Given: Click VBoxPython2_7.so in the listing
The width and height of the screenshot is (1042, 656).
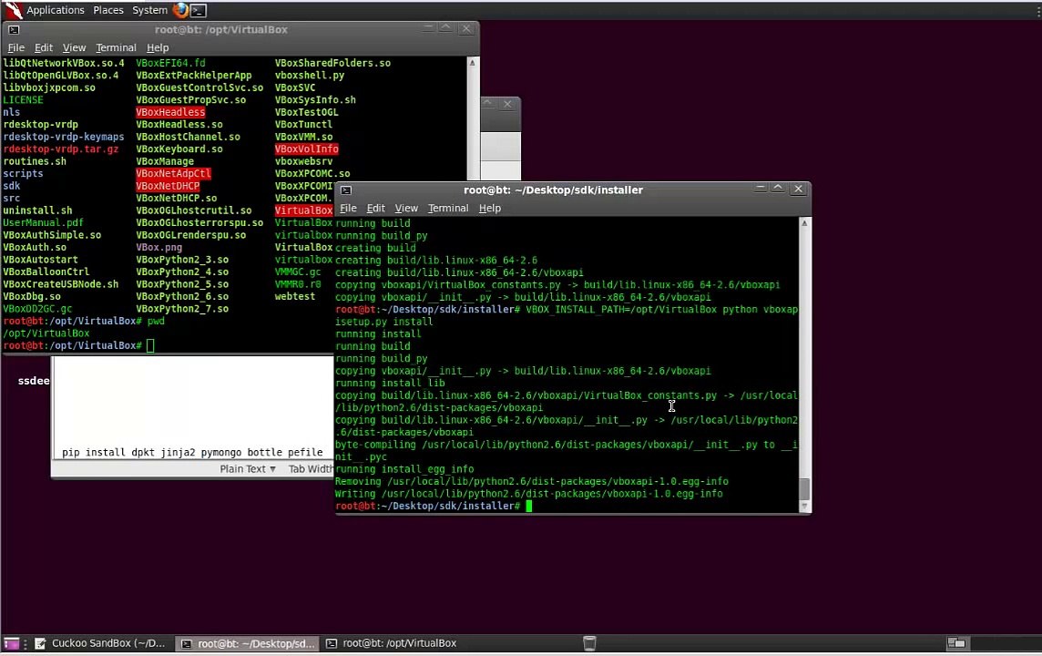Looking at the screenshot, I should click(182, 309).
